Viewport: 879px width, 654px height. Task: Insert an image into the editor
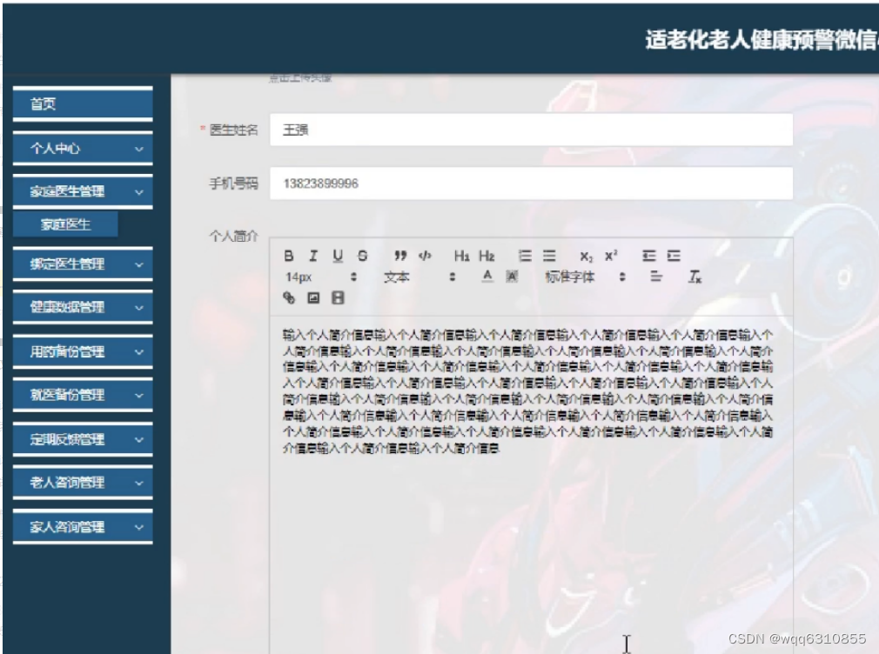click(x=312, y=297)
